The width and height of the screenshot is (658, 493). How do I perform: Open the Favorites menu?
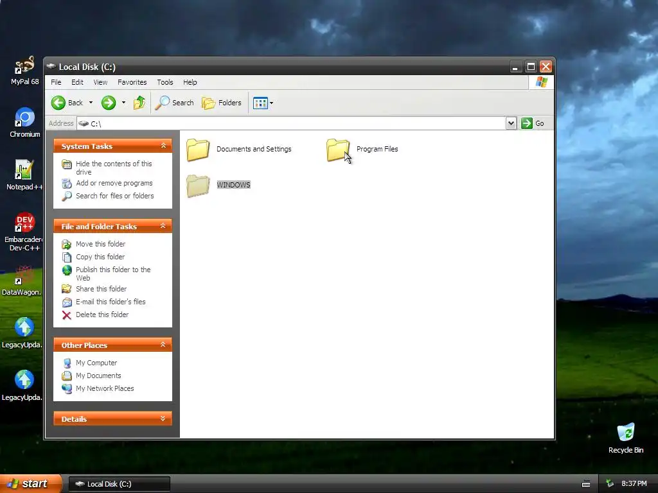click(132, 82)
